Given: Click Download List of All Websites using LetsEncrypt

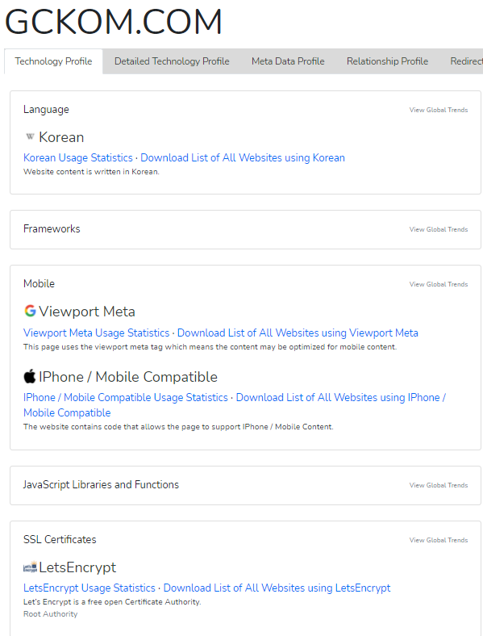Looking at the screenshot, I should point(277,588).
